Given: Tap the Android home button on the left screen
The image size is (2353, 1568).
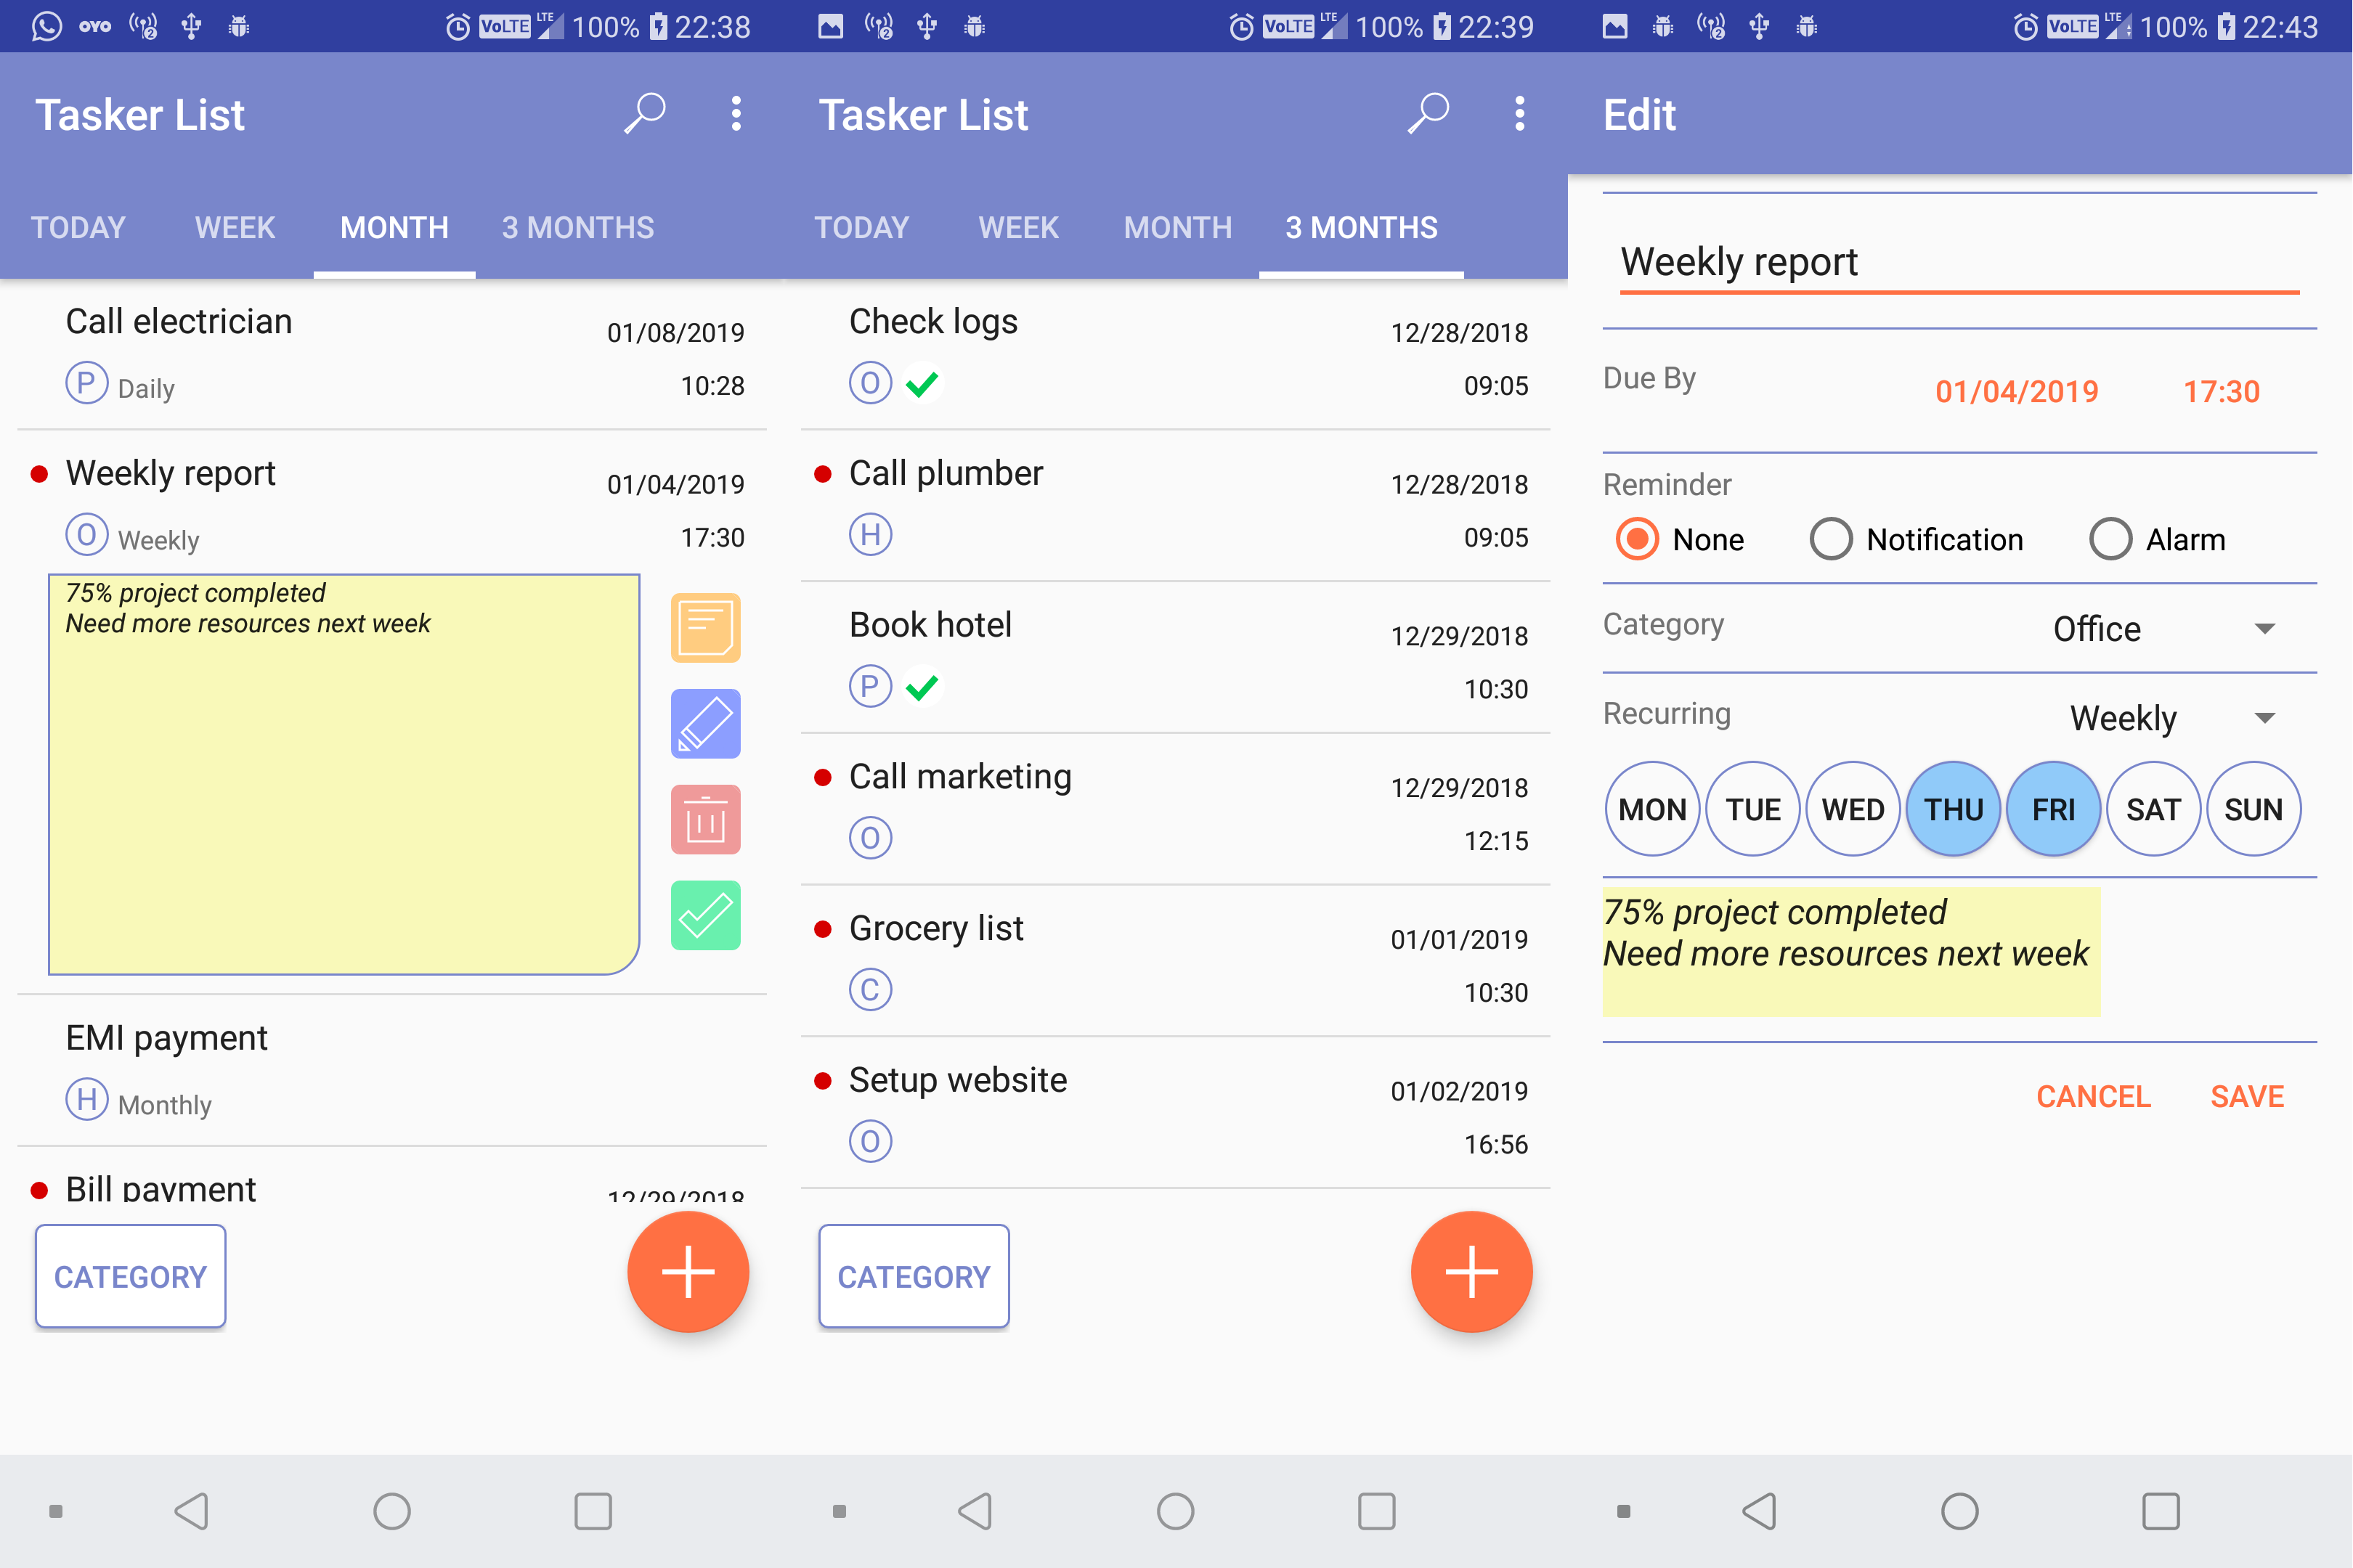Looking at the screenshot, I should click(x=392, y=1511).
